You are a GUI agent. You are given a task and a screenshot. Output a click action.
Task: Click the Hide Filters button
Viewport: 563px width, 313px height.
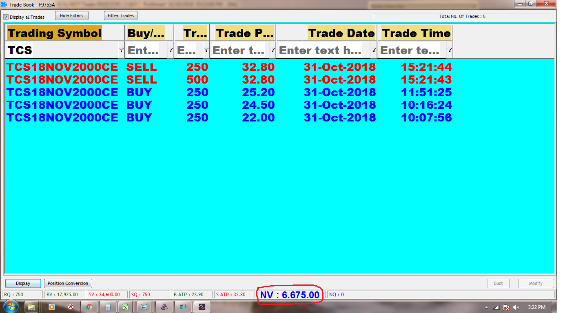point(71,15)
